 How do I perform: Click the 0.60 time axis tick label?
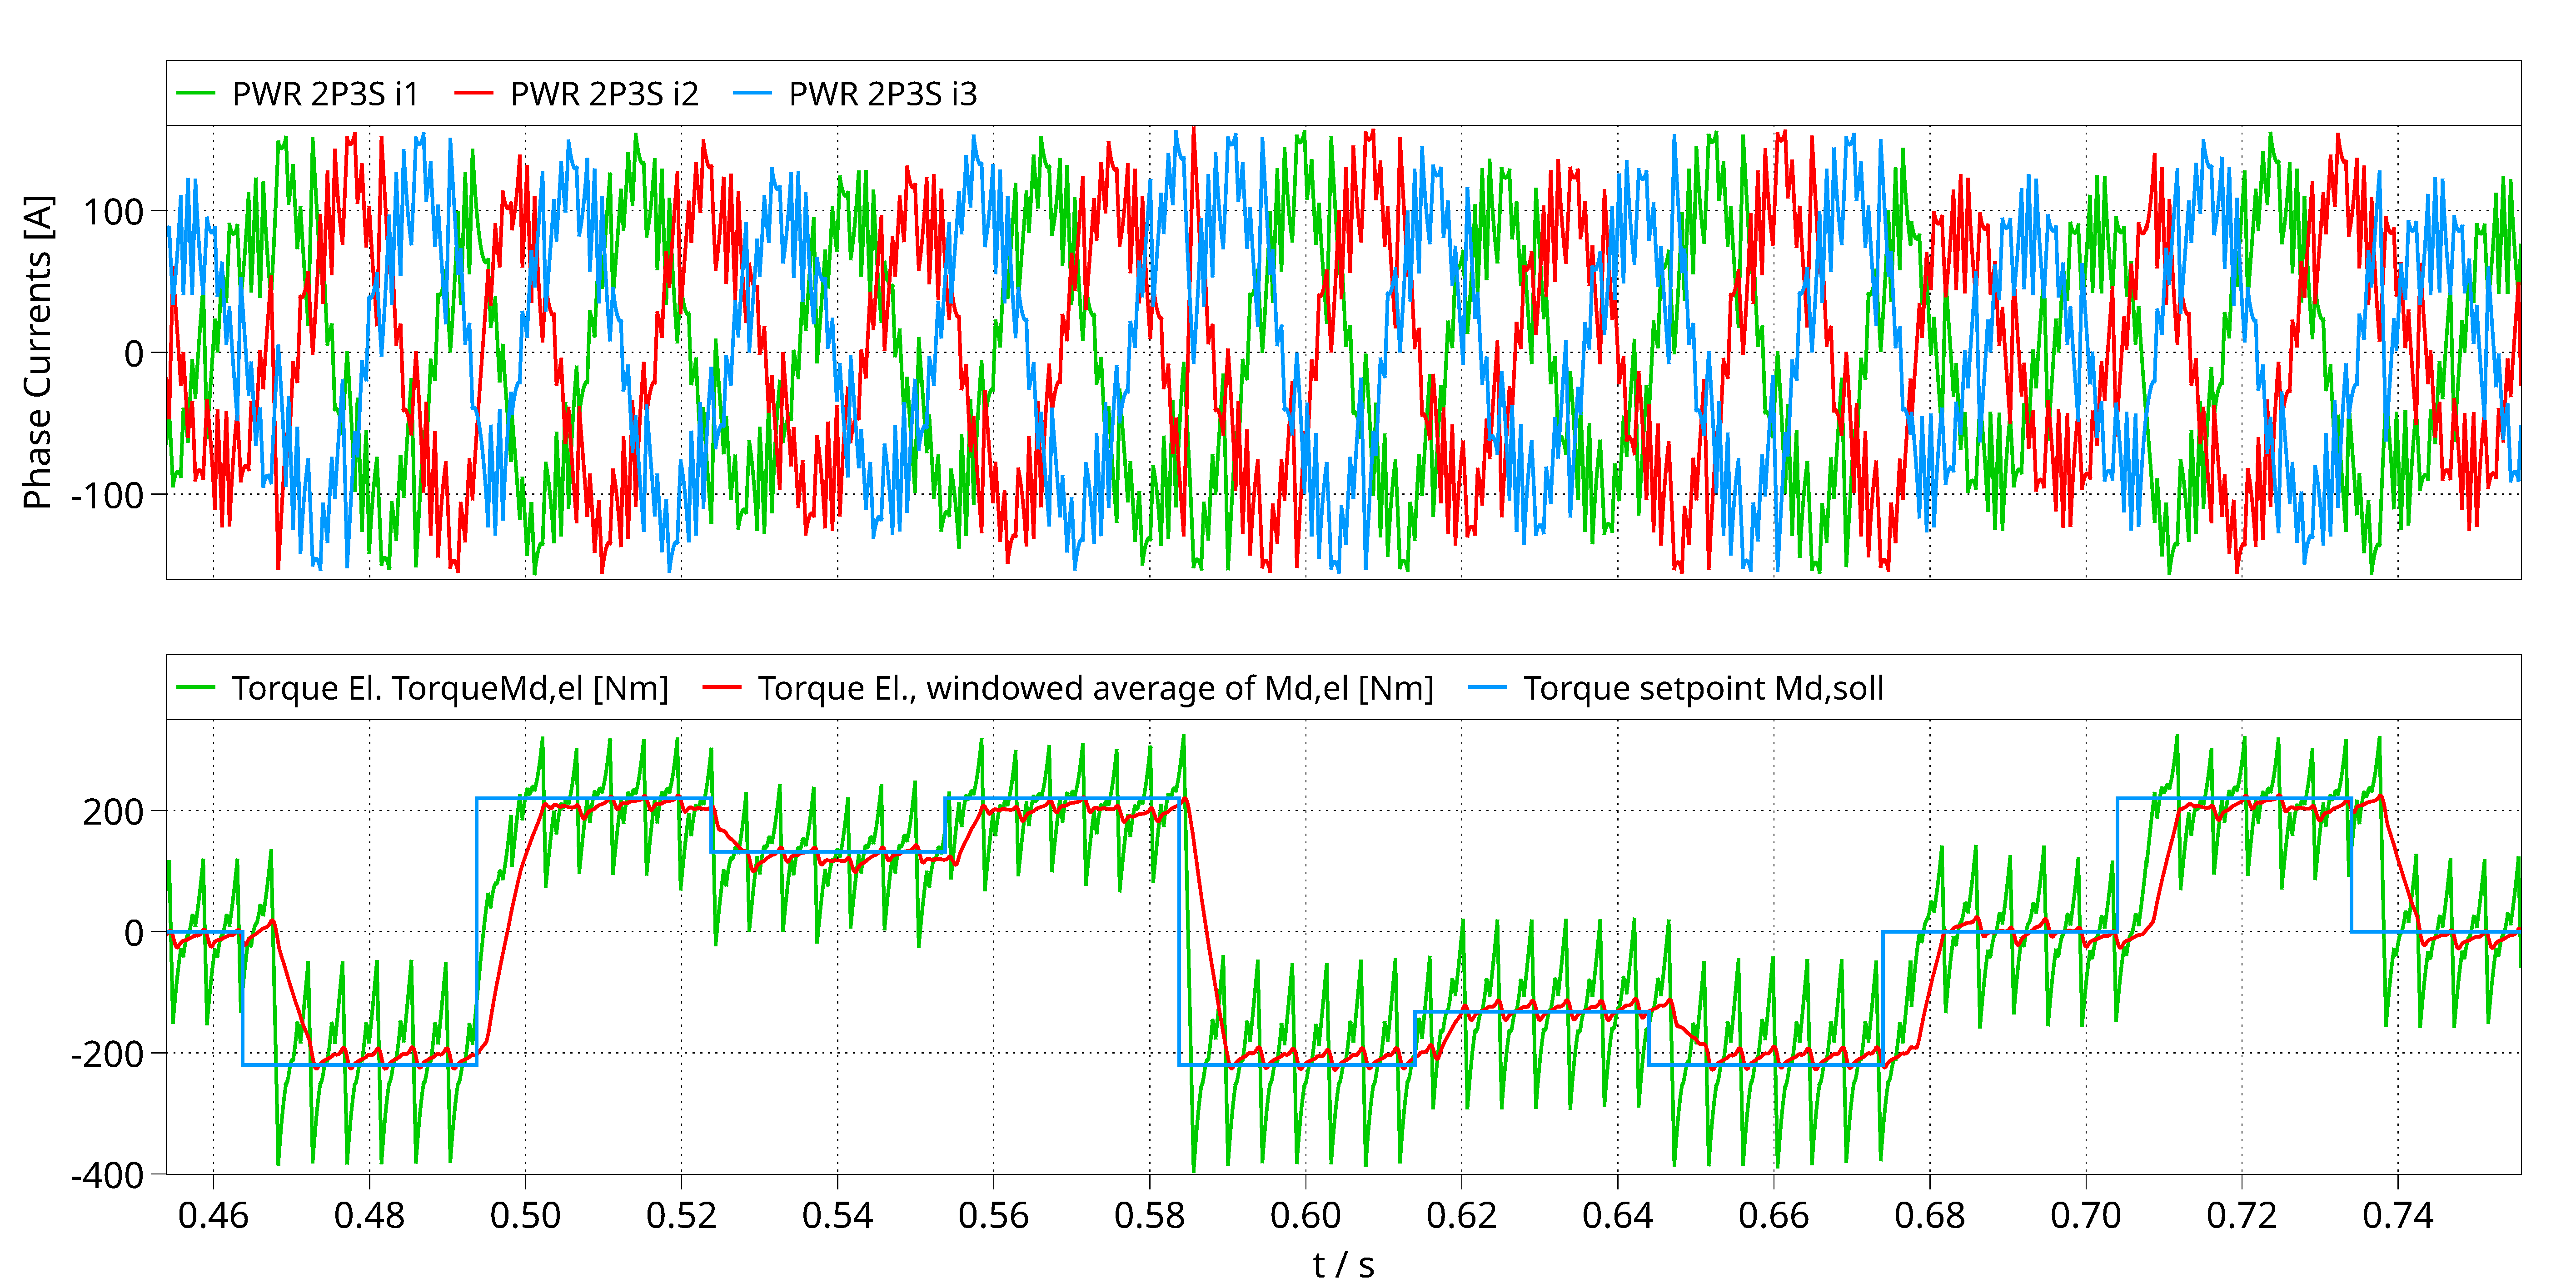pos(1305,1216)
